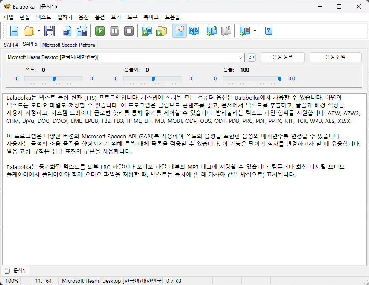Add a bookmark with the green-plus book icon

(211, 31)
